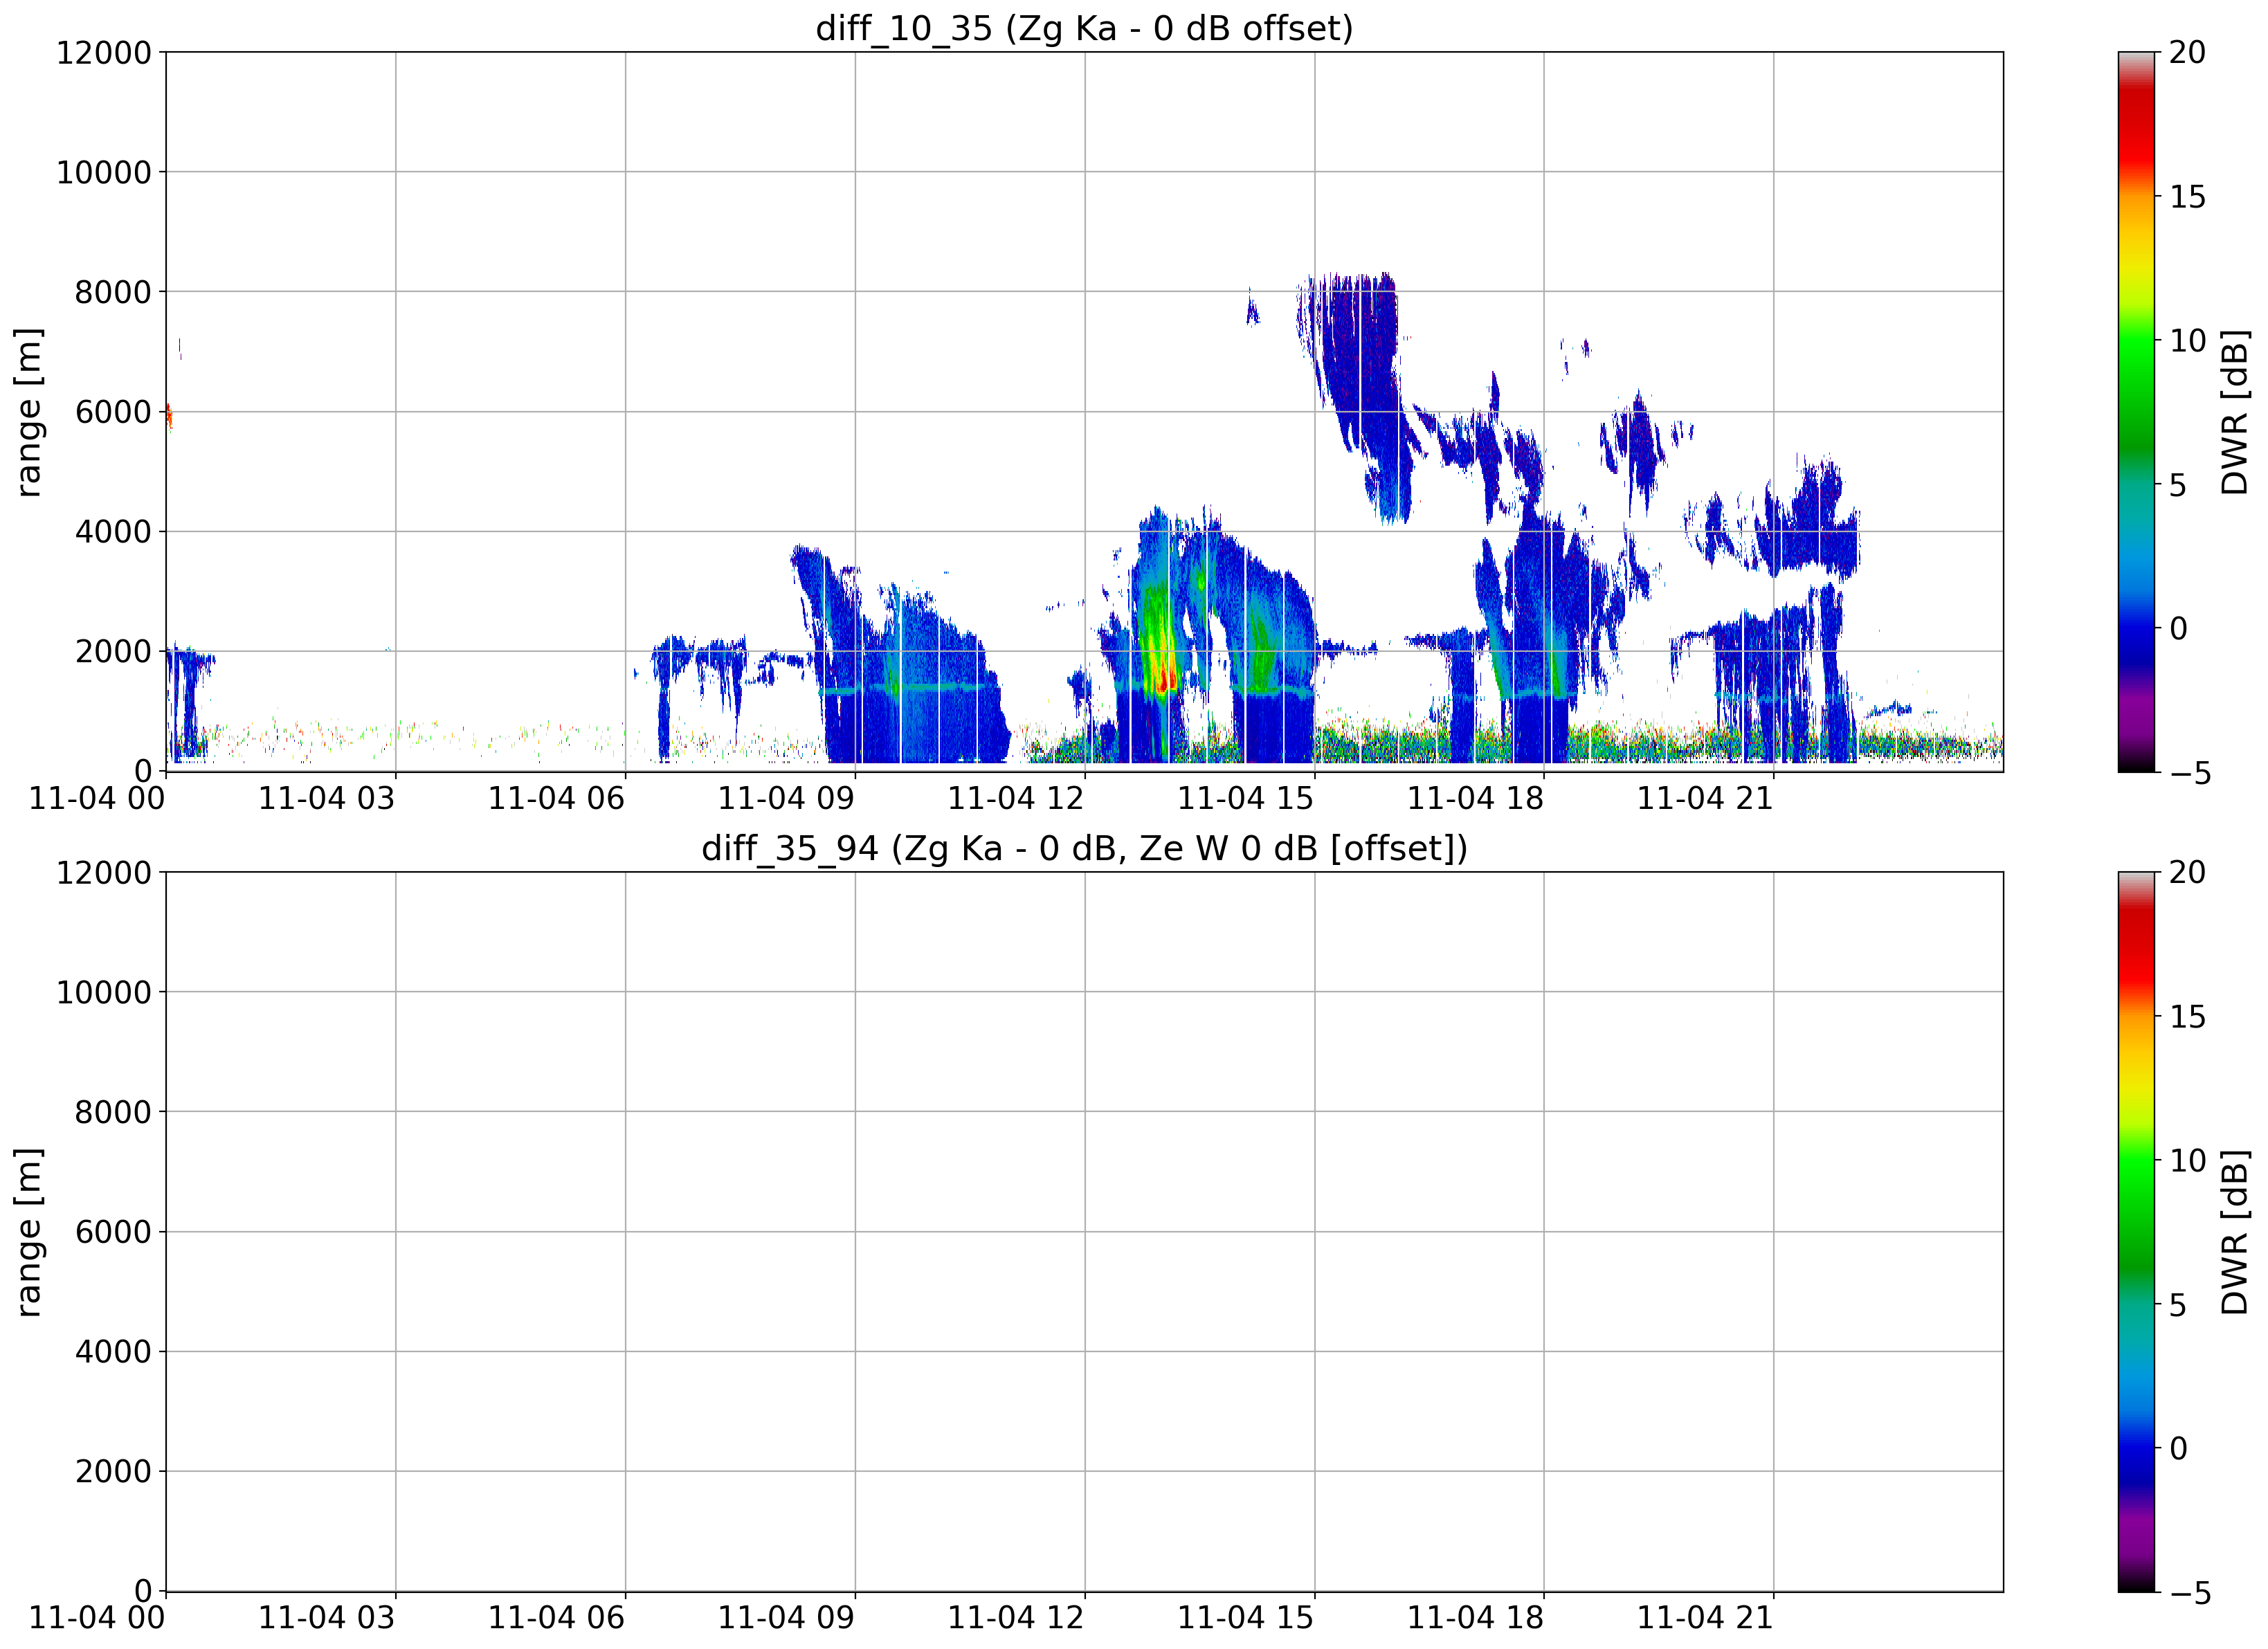Image resolution: width=2268 pixels, height=1649 pixels.
Task: Click the "11-04 06" tick under diff_35_94 plot
Action: pyautogui.click(x=556, y=1618)
